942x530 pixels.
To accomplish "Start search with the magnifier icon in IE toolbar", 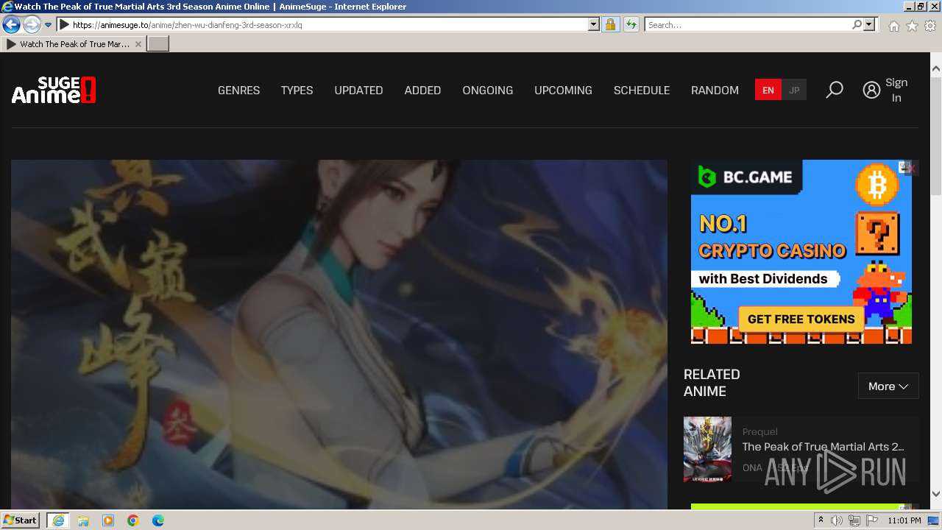I will click(x=857, y=24).
